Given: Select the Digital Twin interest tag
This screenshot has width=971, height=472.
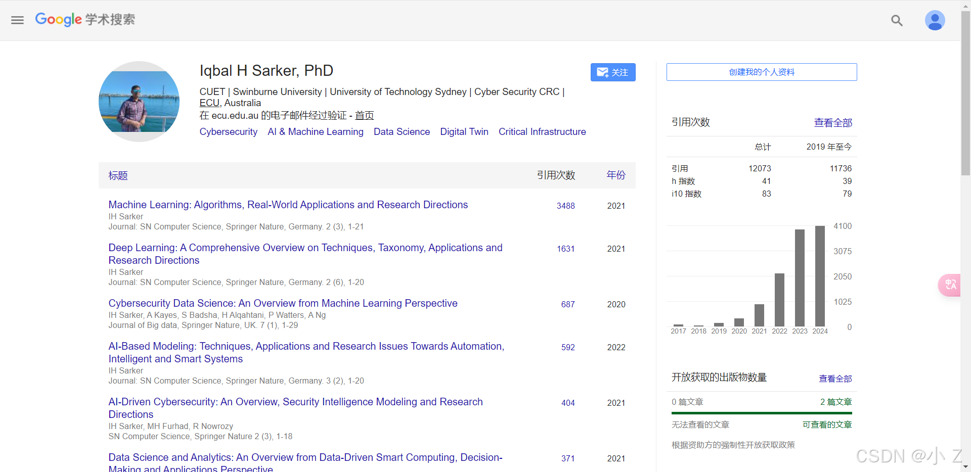Looking at the screenshot, I should point(464,132).
